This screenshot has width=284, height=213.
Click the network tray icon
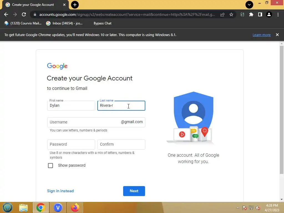point(251,208)
